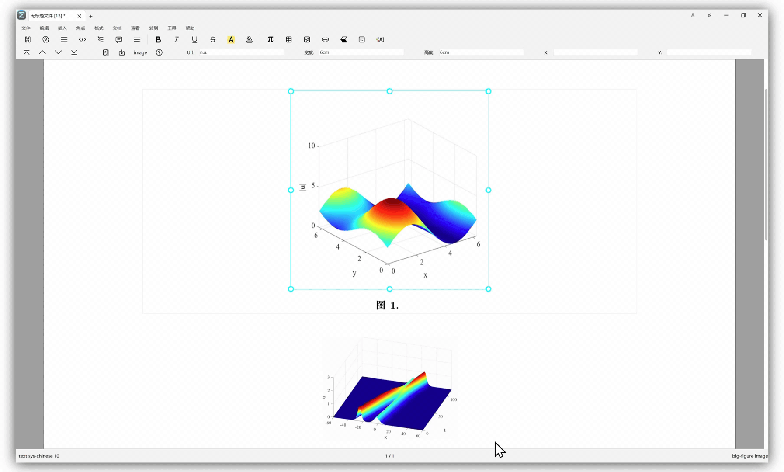Toggle bold formatting

pos(158,39)
